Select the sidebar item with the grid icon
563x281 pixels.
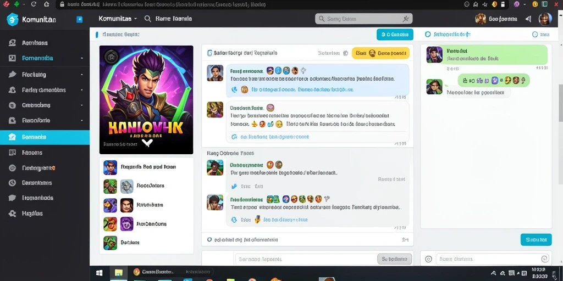pyautogui.click(x=45, y=153)
